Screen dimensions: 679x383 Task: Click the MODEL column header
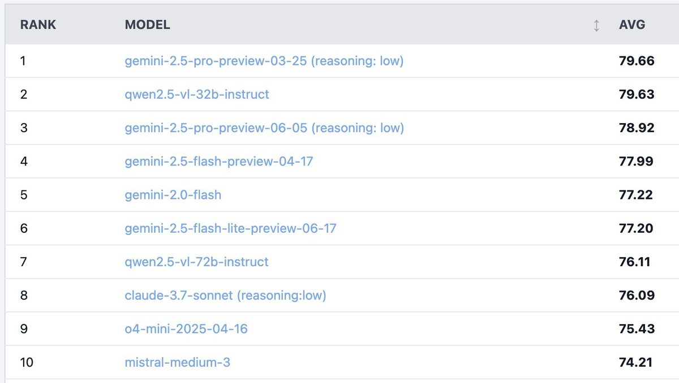147,25
